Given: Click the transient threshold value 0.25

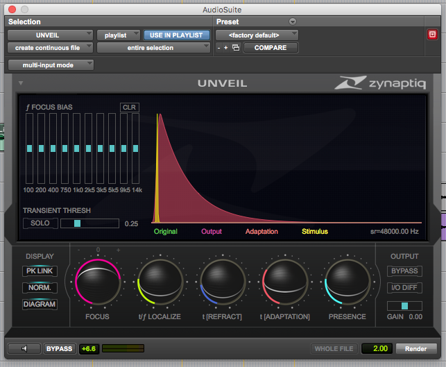Looking at the screenshot, I should click(x=131, y=223).
